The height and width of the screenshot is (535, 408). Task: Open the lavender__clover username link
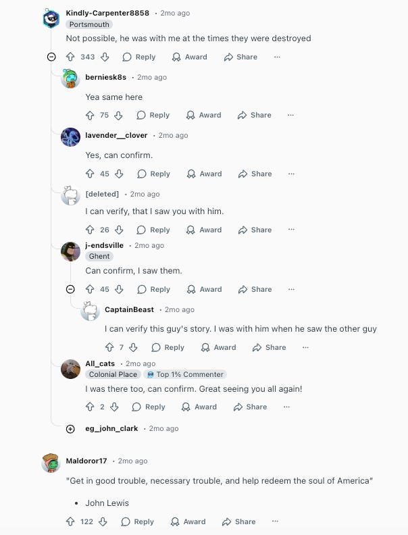[x=116, y=135]
